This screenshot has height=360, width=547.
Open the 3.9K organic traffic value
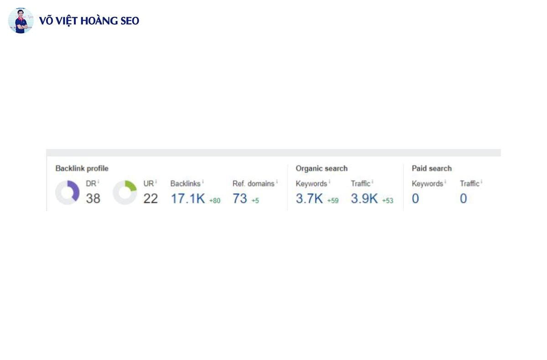(x=364, y=199)
